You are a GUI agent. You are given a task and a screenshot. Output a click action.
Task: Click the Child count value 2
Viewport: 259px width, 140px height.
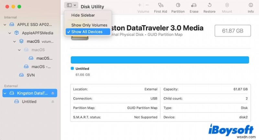click(247, 99)
